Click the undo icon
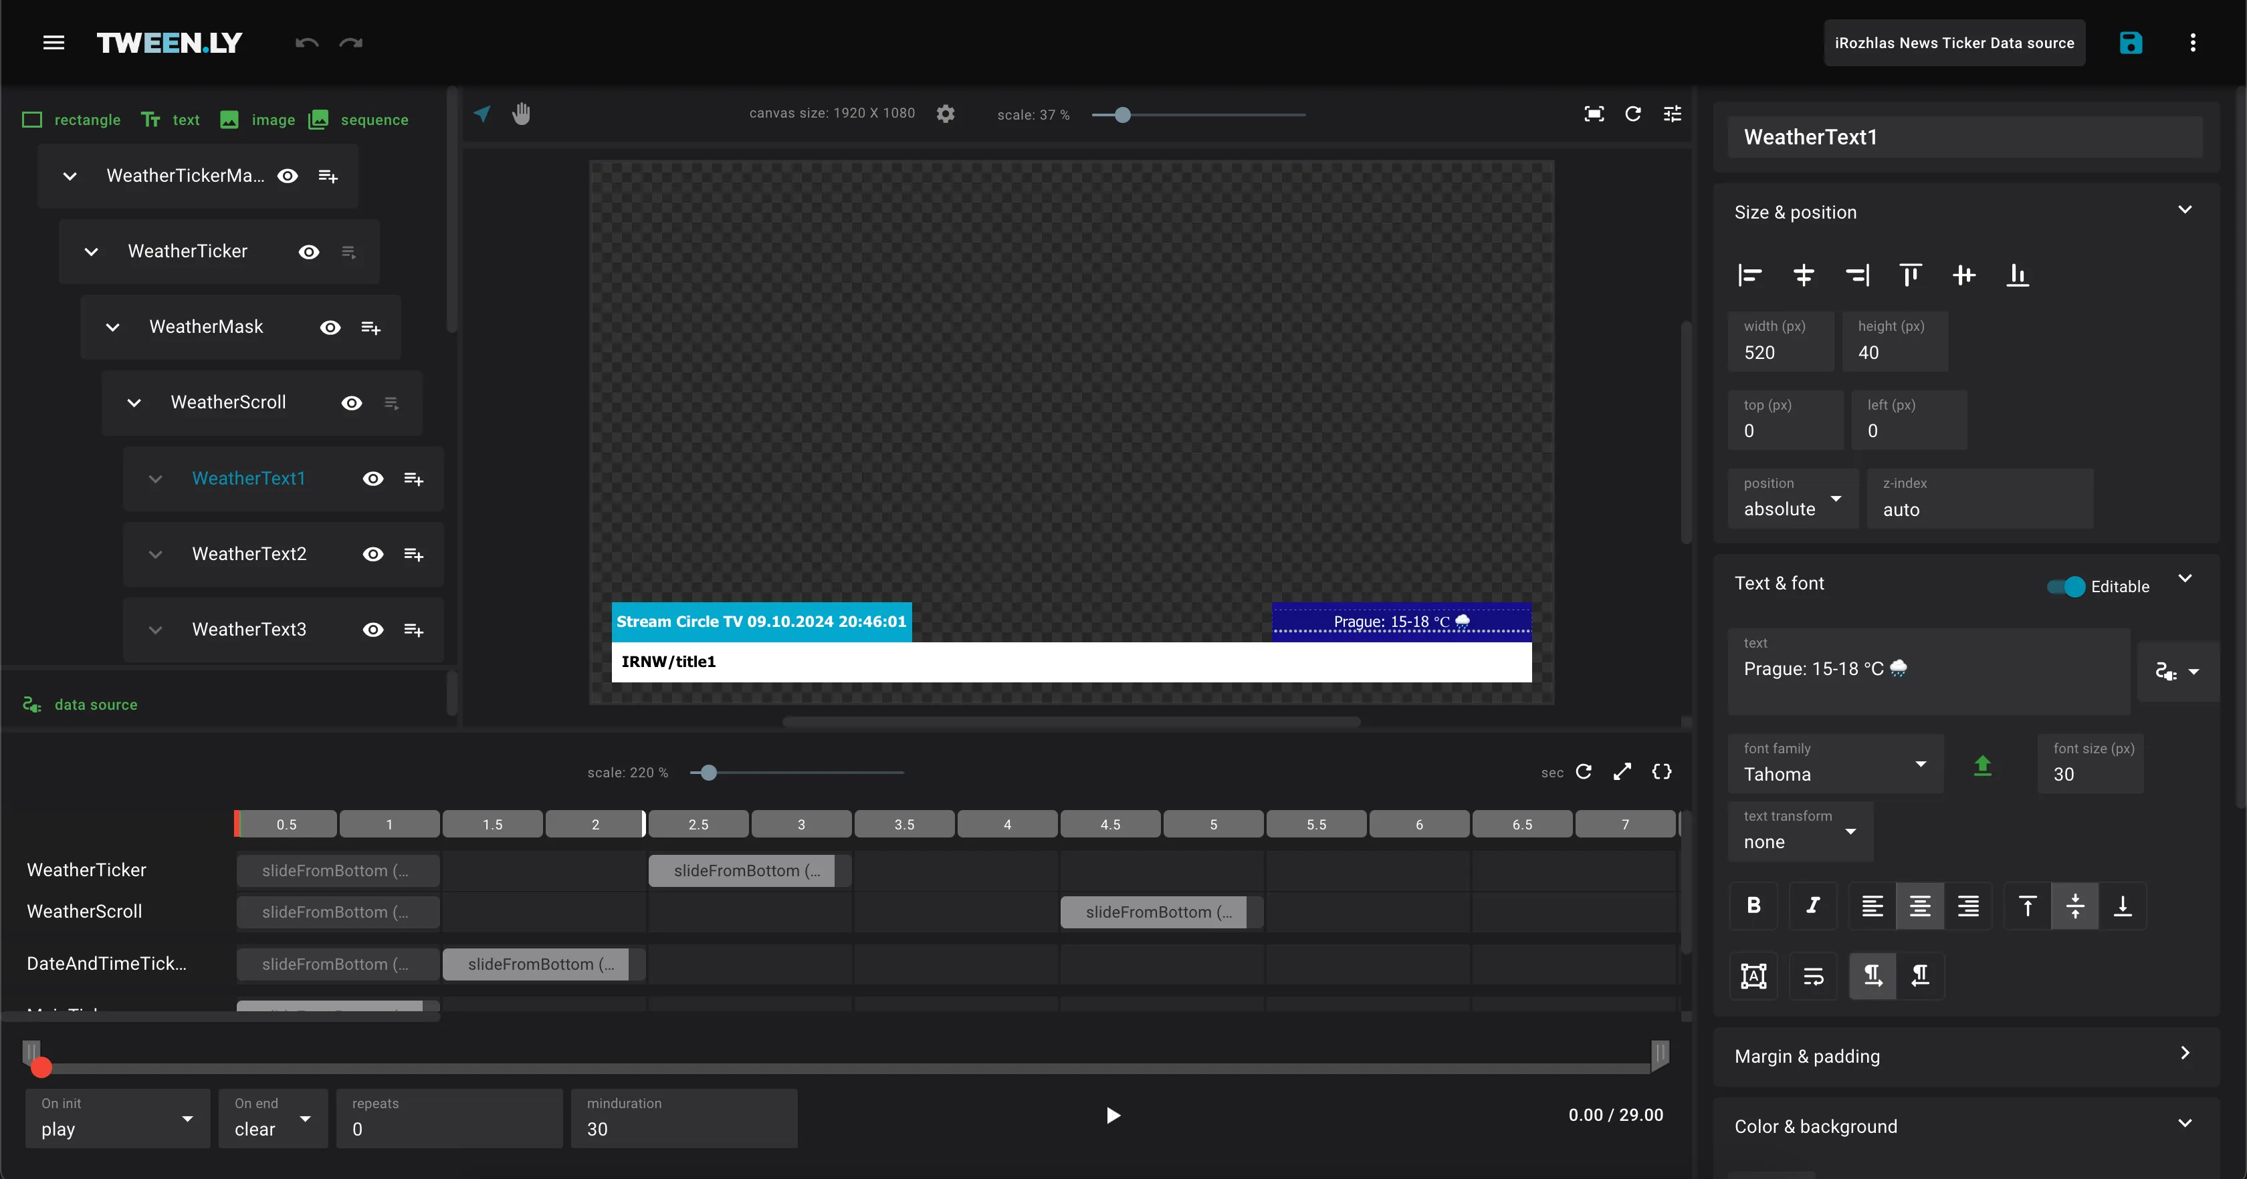Image resolution: width=2247 pixels, height=1179 pixels. [x=306, y=42]
